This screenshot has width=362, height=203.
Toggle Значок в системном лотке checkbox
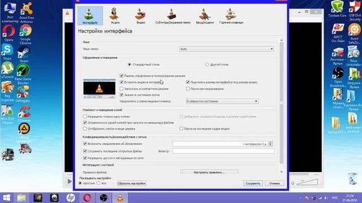pyautogui.click(x=122, y=95)
